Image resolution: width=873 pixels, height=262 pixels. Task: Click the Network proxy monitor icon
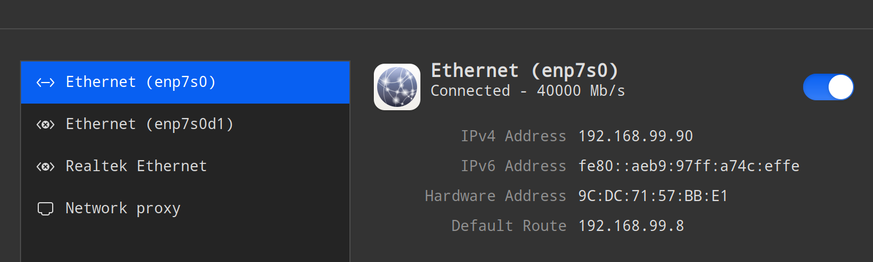pos(45,209)
